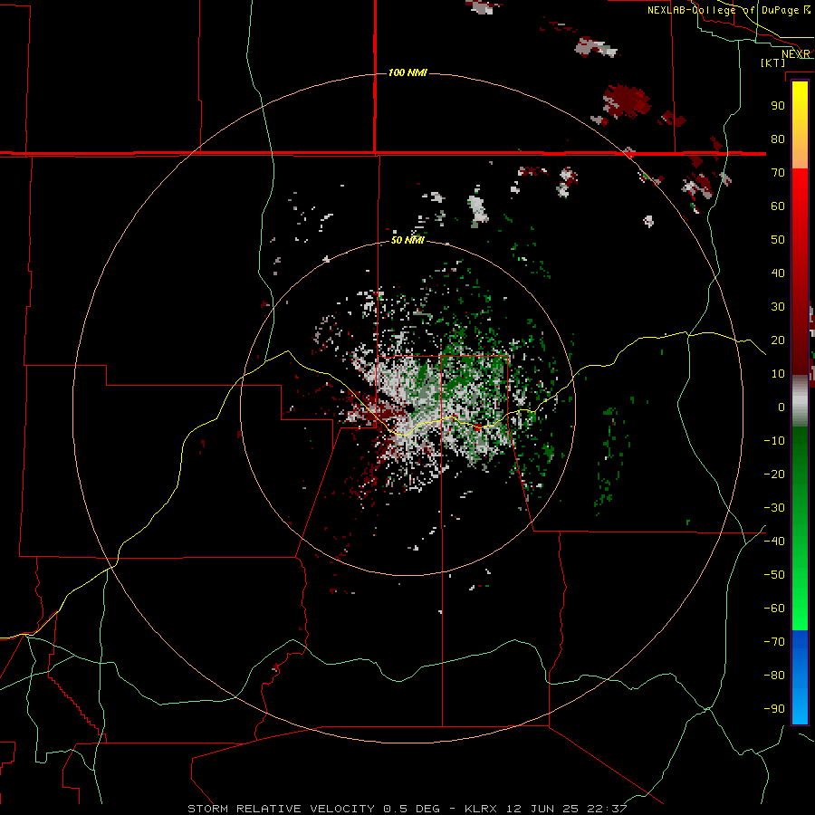Image resolution: width=815 pixels, height=815 pixels.
Task: Click the 50 NMI range ring label
Action: click(x=407, y=240)
